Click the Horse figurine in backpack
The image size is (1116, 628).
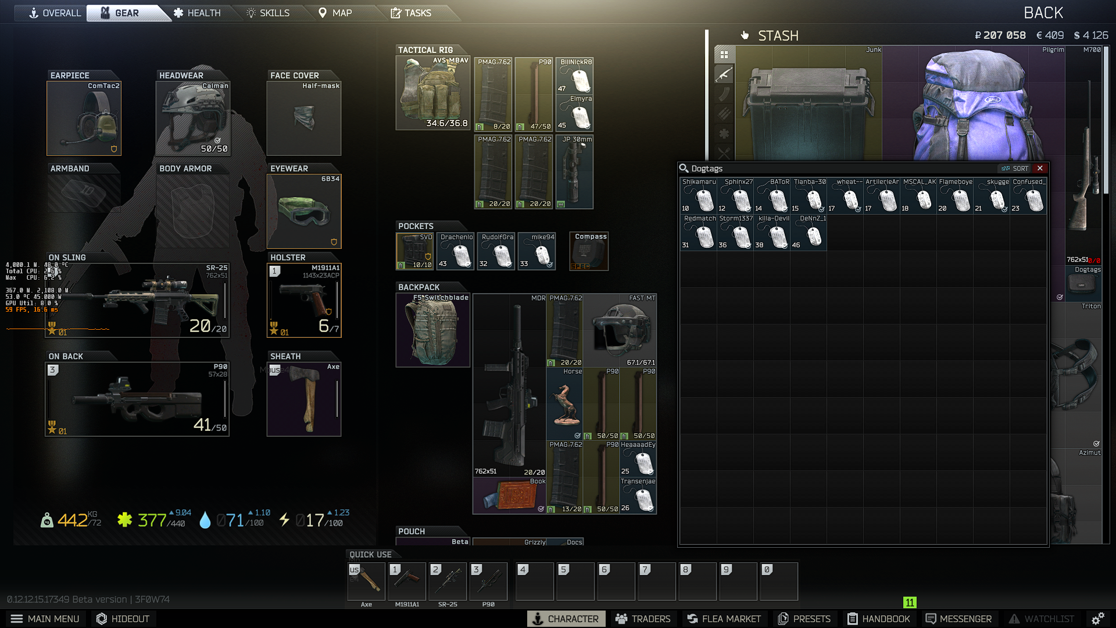(564, 404)
